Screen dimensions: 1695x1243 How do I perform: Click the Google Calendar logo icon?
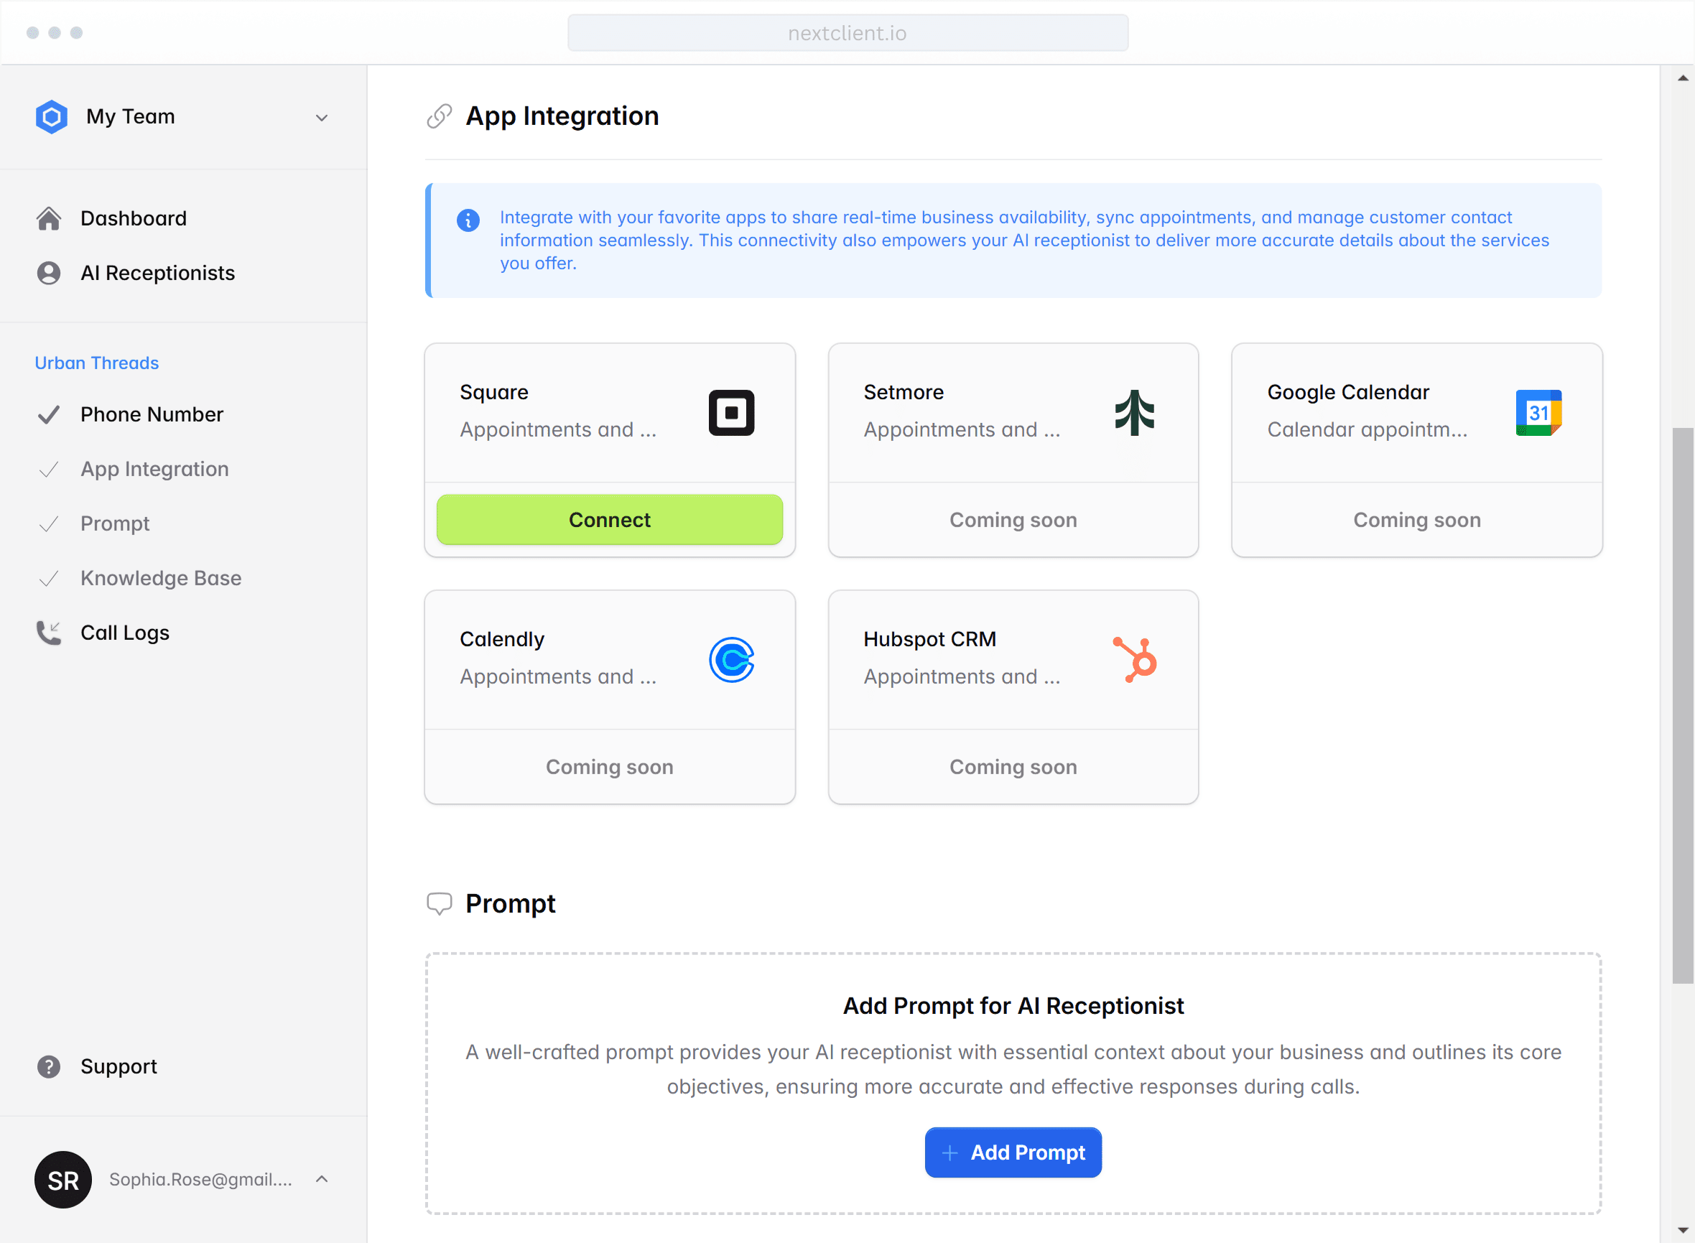click(x=1538, y=412)
